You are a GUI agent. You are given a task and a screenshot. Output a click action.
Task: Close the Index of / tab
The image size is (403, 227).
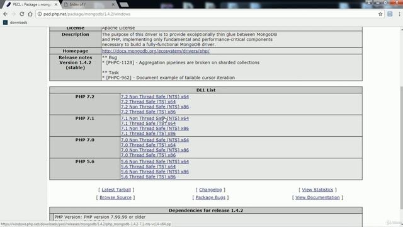pyautogui.click(x=113, y=4)
